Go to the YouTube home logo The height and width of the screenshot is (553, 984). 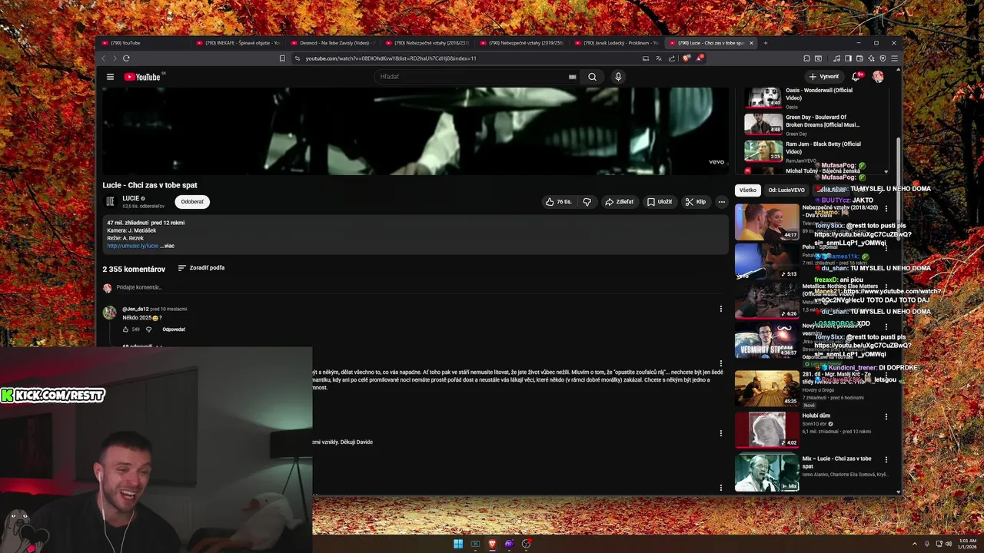tap(142, 77)
